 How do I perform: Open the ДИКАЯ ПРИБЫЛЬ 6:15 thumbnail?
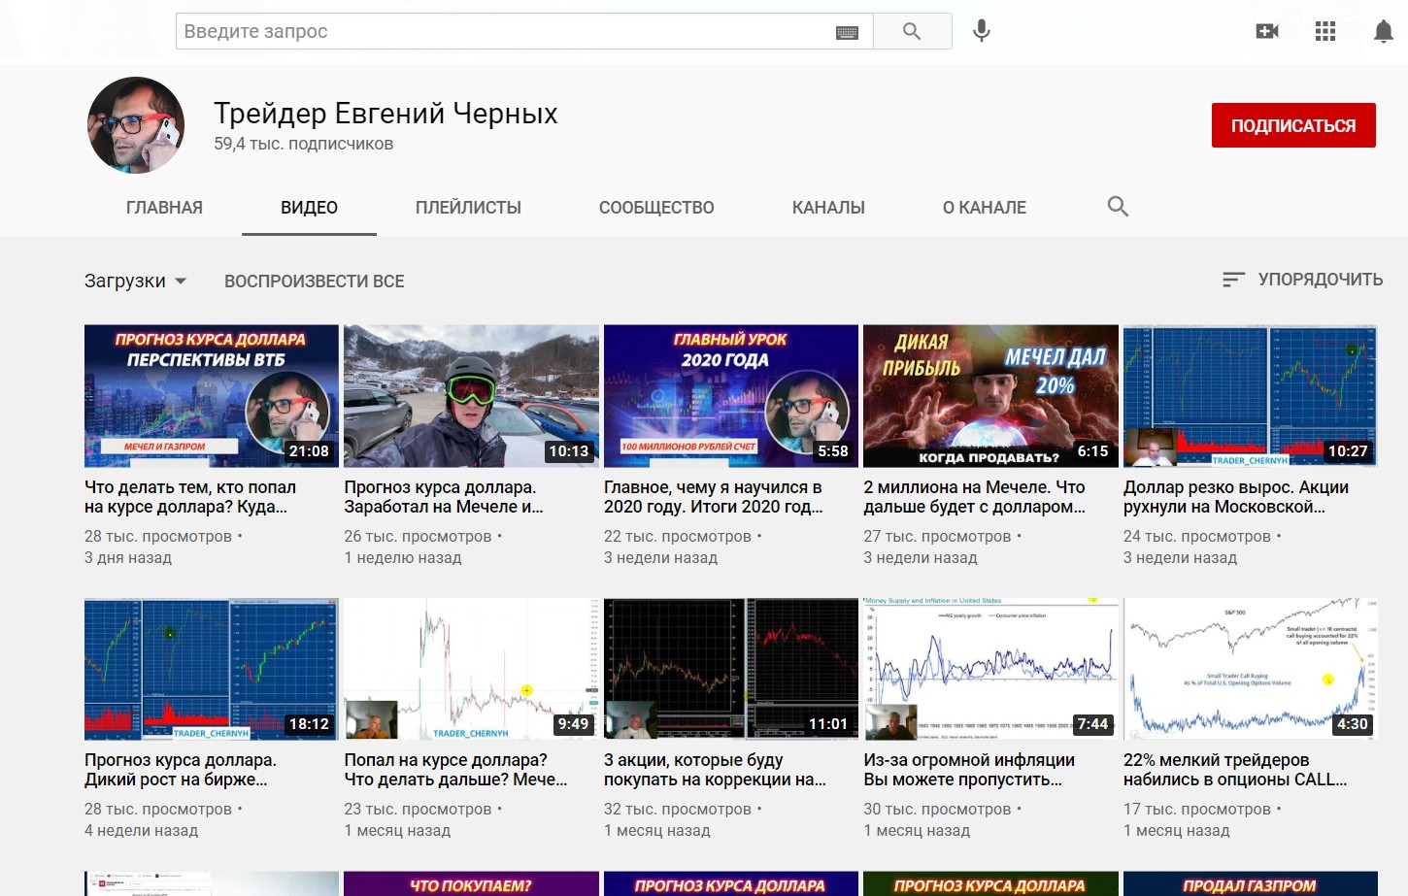click(x=990, y=396)
